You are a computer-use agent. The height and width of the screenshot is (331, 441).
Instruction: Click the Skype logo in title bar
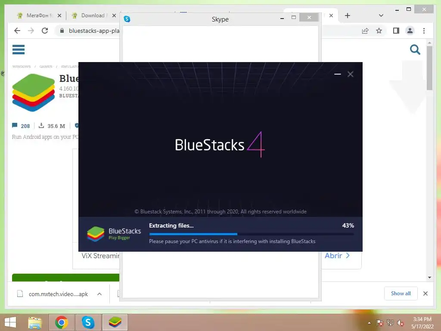tap(127, 19)
